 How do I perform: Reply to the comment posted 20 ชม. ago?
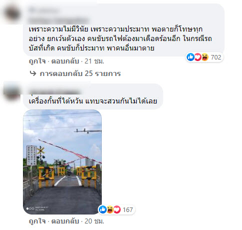click(65, 221)
